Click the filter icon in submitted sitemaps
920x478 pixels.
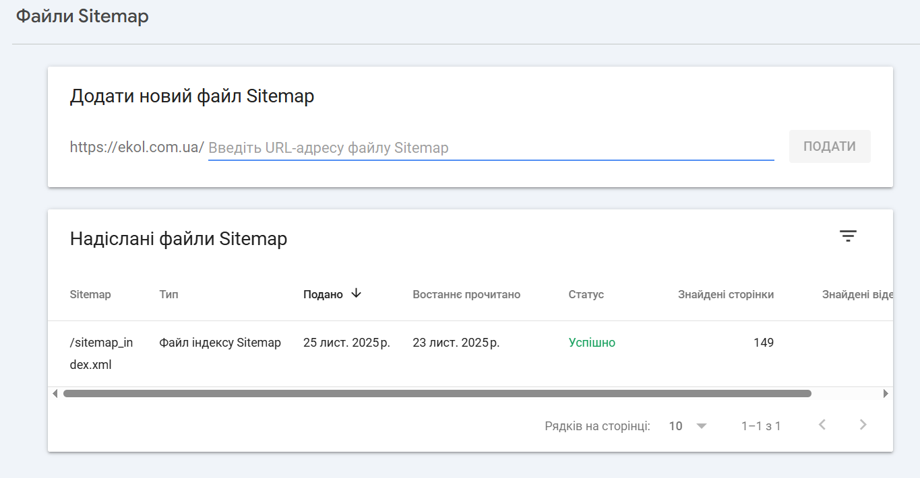click(848, 236)
